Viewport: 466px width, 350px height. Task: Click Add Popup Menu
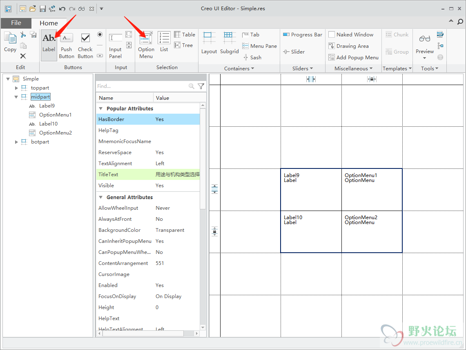point(353,57)
